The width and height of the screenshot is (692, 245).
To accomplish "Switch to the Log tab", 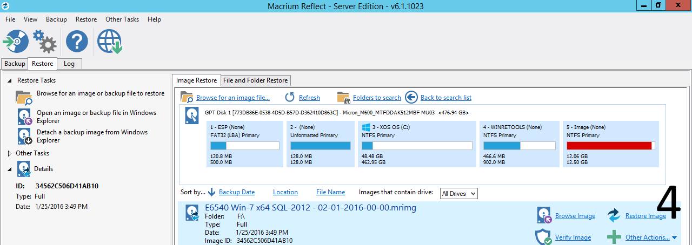I will coord(69,64).
